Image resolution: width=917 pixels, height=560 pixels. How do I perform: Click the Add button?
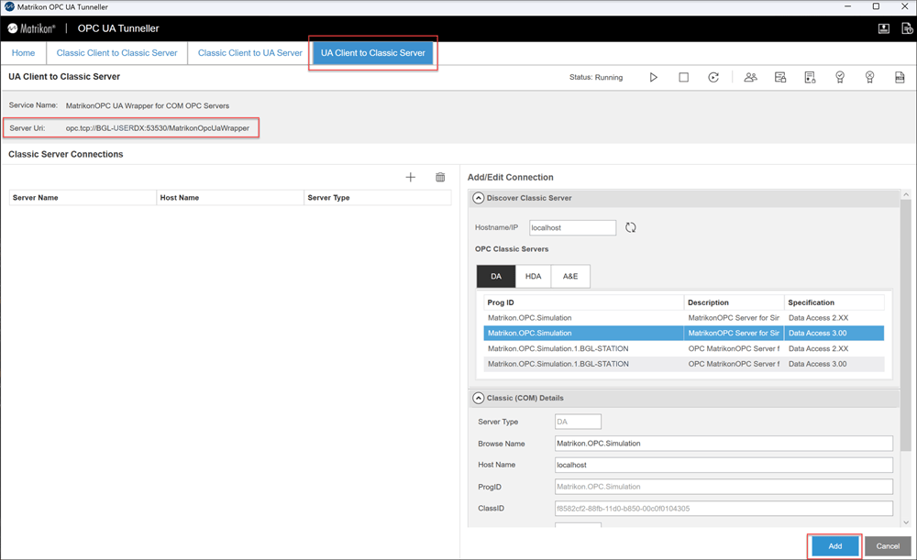834,546
